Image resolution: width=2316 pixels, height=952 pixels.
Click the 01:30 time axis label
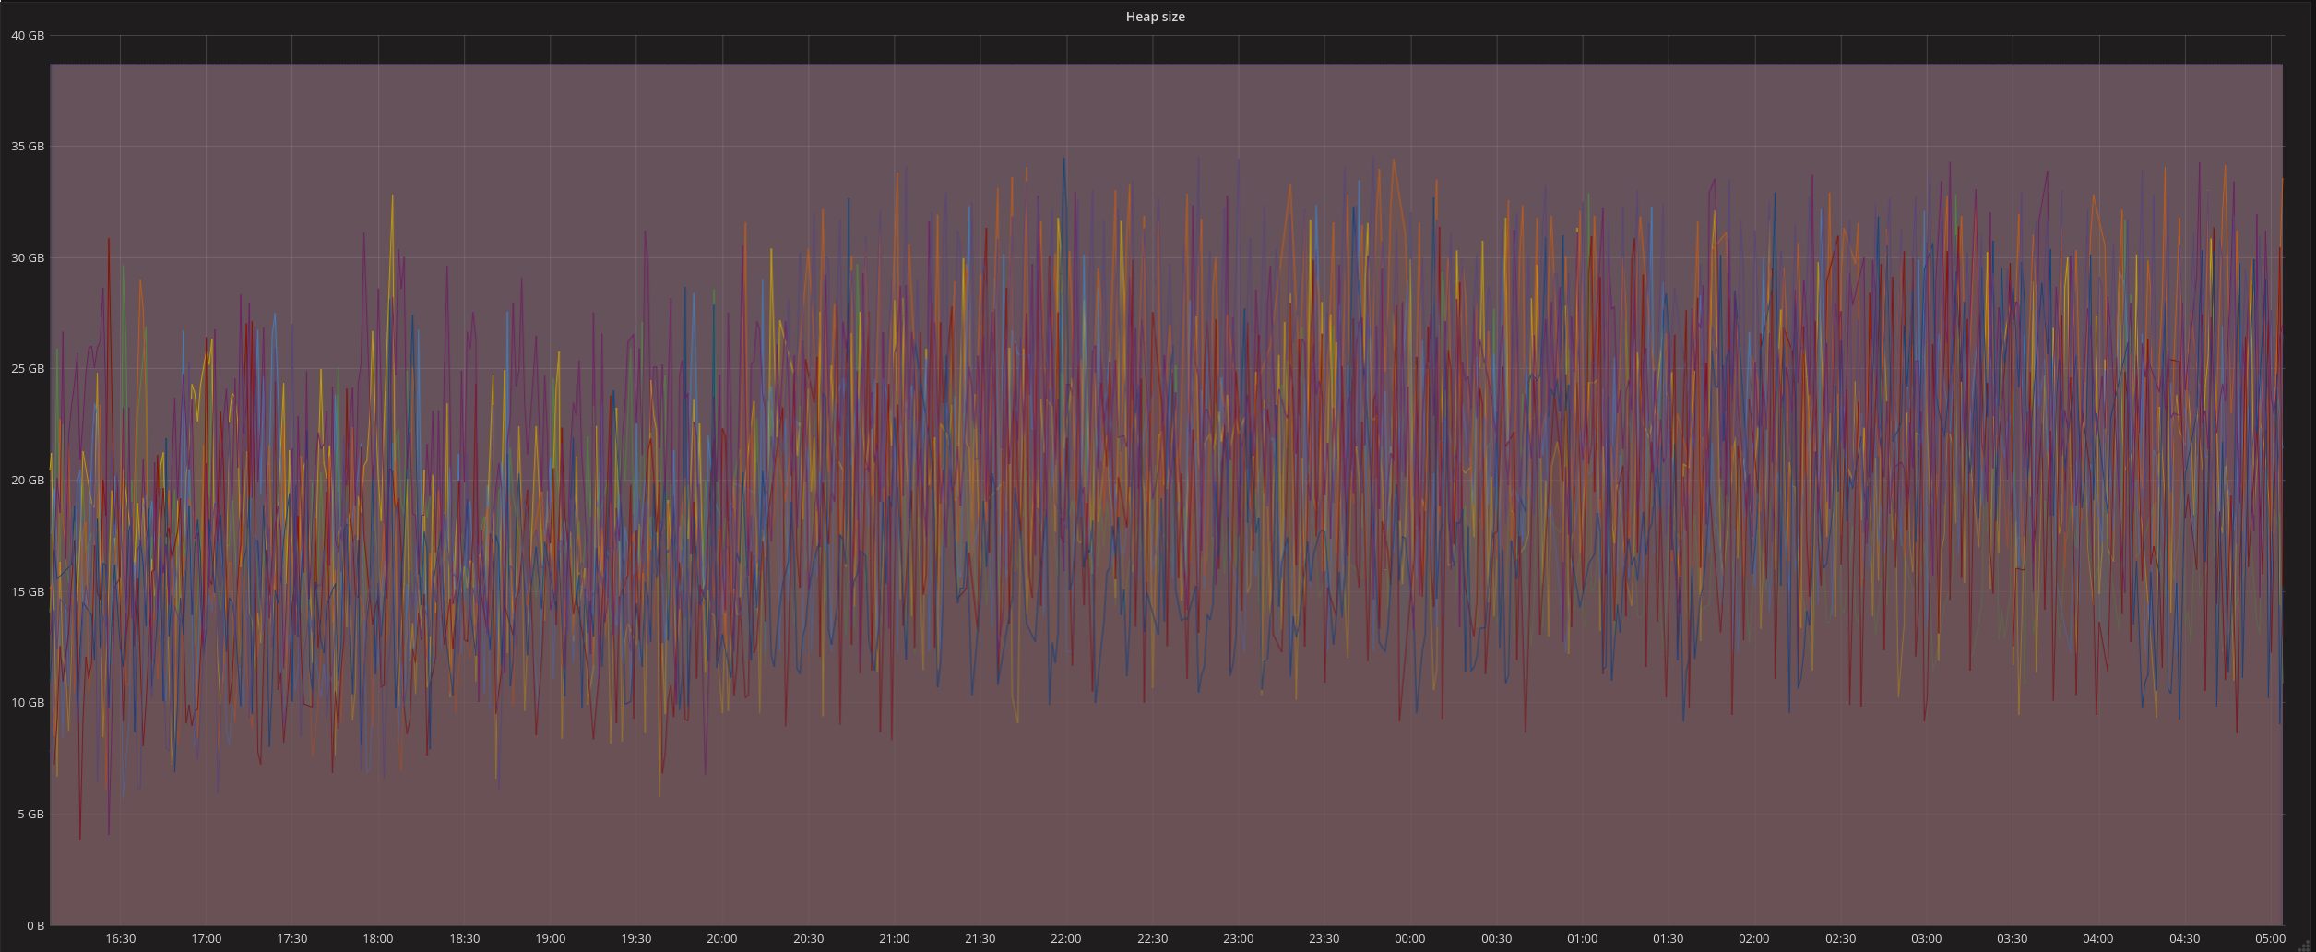[x=1668, y=939]
